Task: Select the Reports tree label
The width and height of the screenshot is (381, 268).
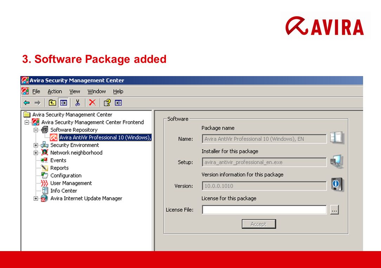Action: click(x=59, y=168)
